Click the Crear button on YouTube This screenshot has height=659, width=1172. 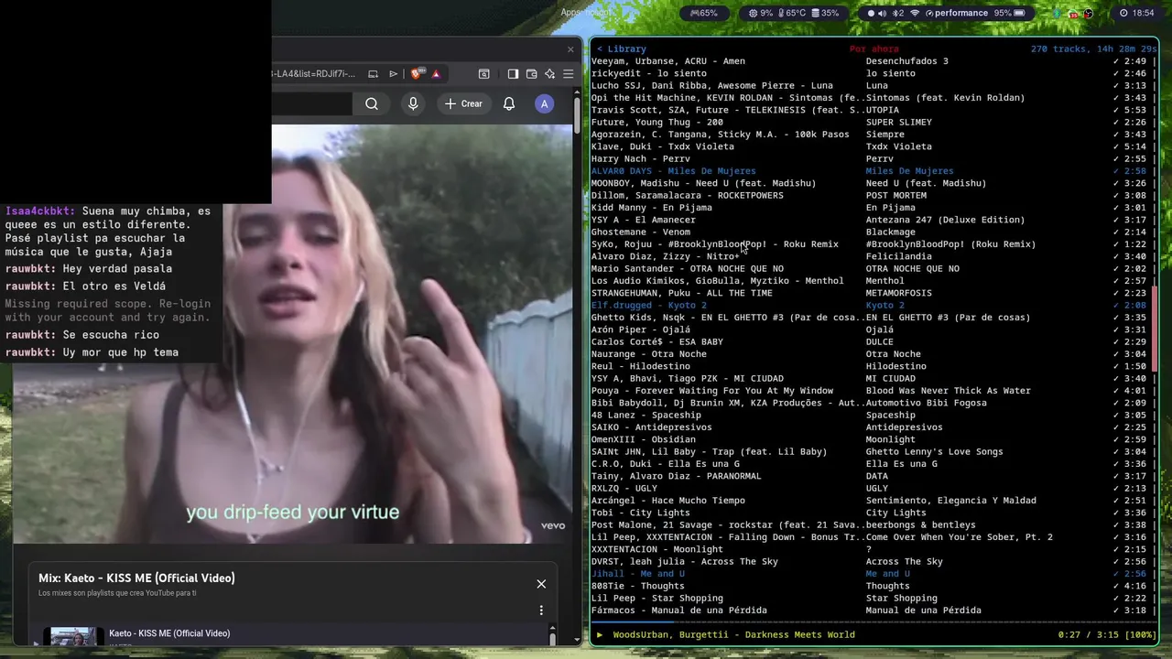(464, 104)
